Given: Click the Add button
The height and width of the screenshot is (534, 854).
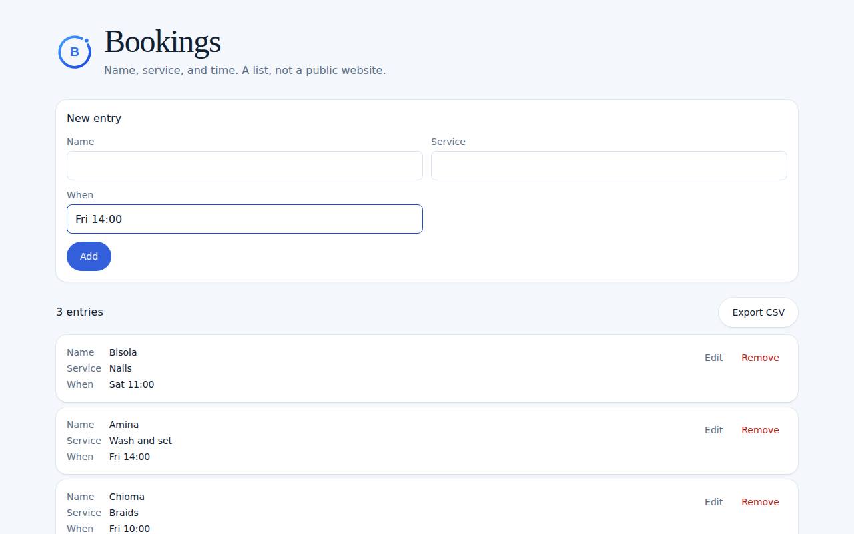Looking at the screenshot, I should click(89, 256).
